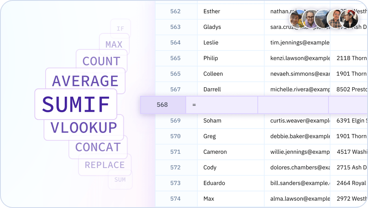Screen dimensions: 368x208
Task: Select the willie.jennings email cell
Action: click(297, 152)
